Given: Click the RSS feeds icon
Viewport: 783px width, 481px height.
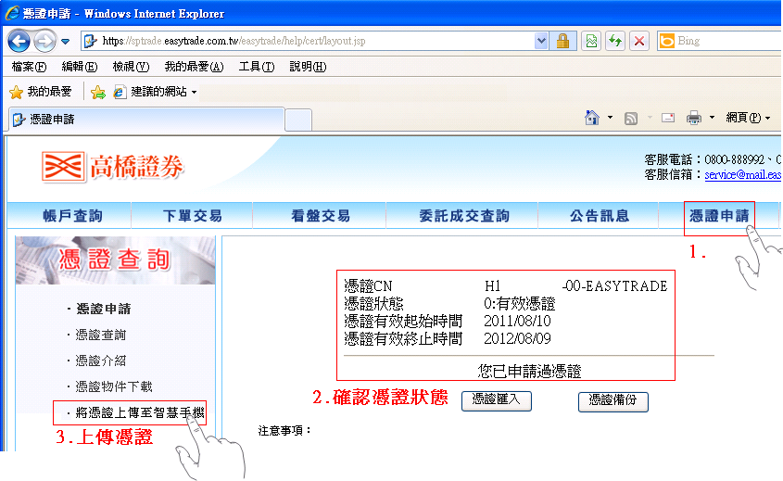Looking at the screenshot, I should pos(631,119).
